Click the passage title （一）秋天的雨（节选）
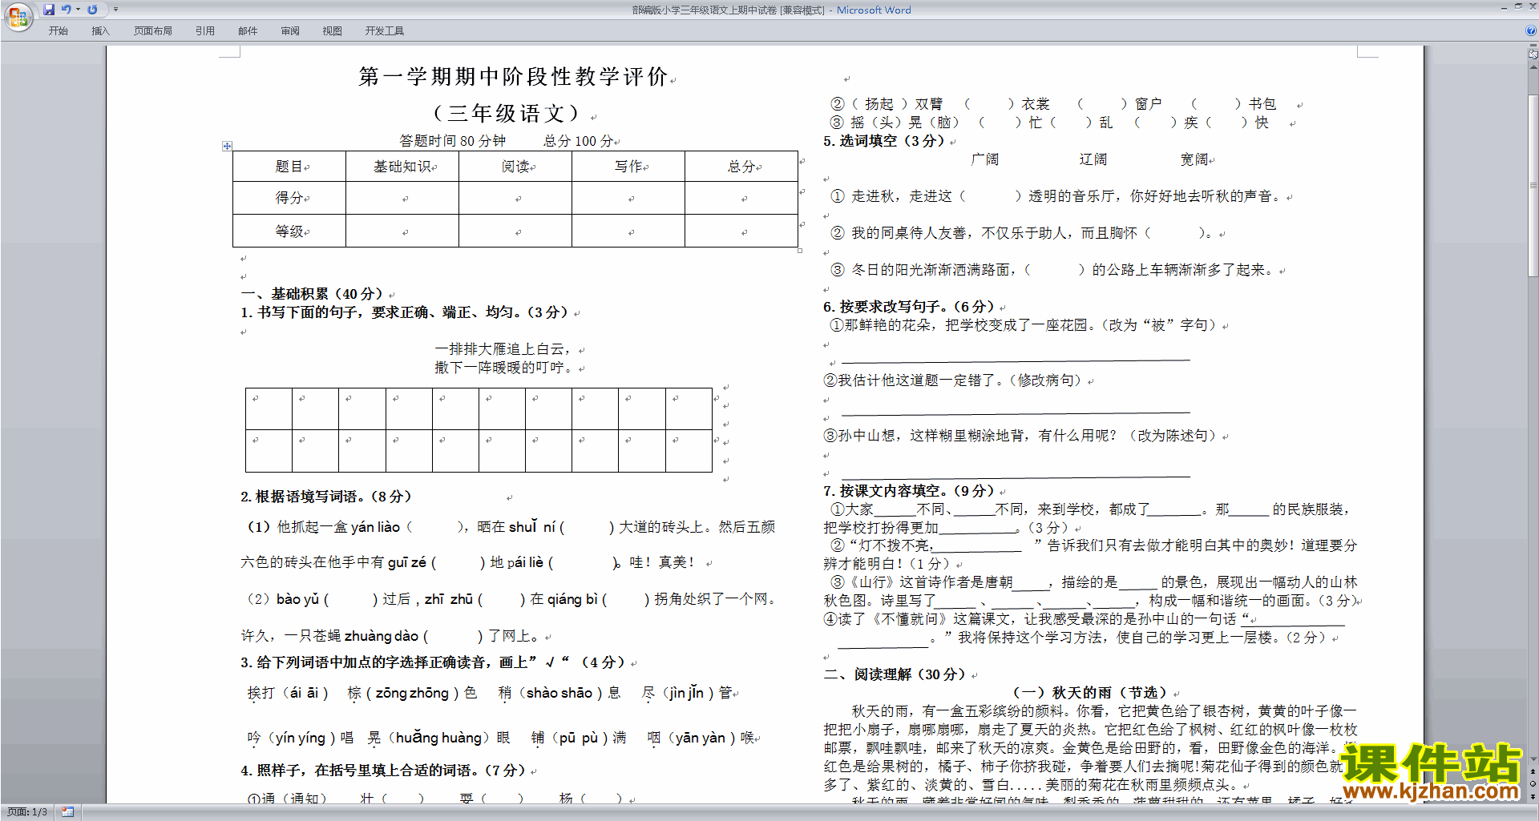 [1090, 693]
